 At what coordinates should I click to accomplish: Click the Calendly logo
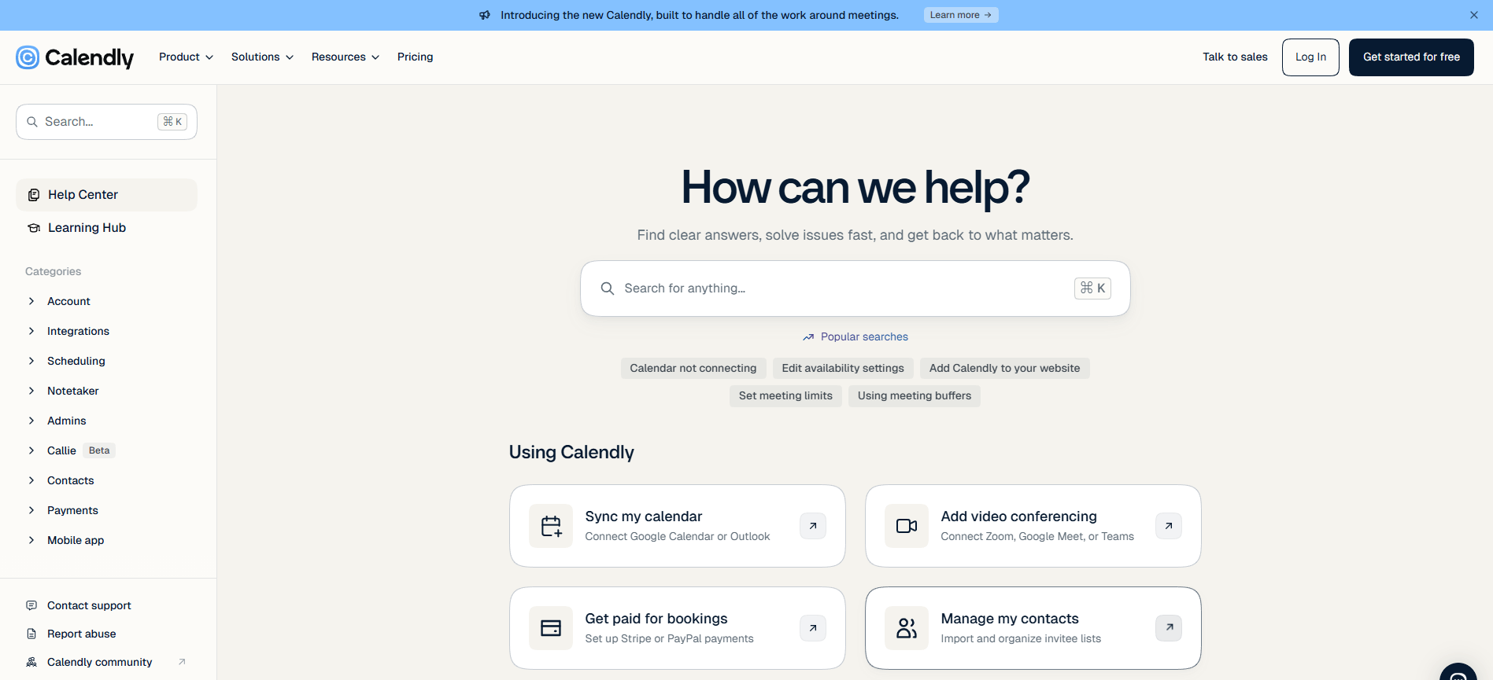click(x=75, y=57)
